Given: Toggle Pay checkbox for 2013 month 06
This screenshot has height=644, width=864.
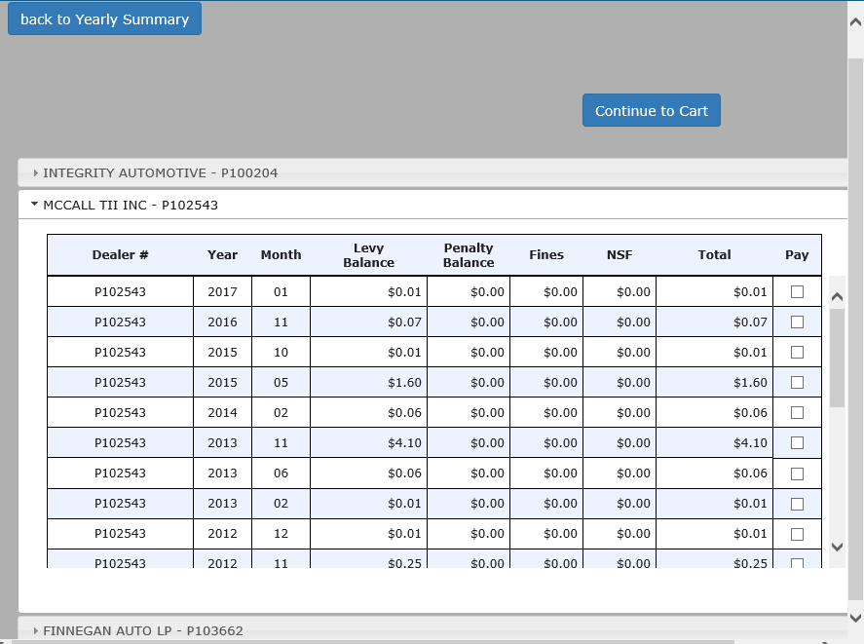Looking at the screenshot, I should click(797, 474).
